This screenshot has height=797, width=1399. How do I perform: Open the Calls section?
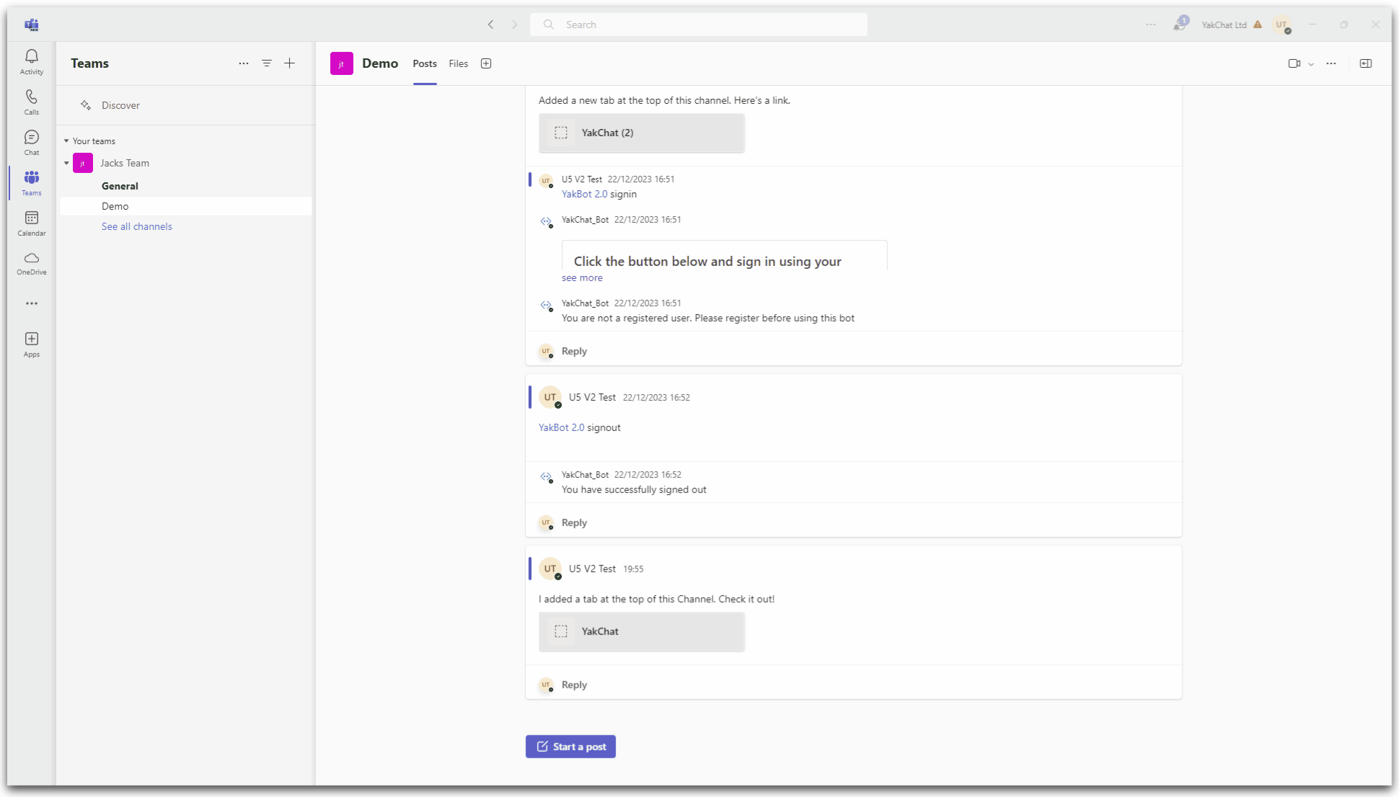[32, 102]
